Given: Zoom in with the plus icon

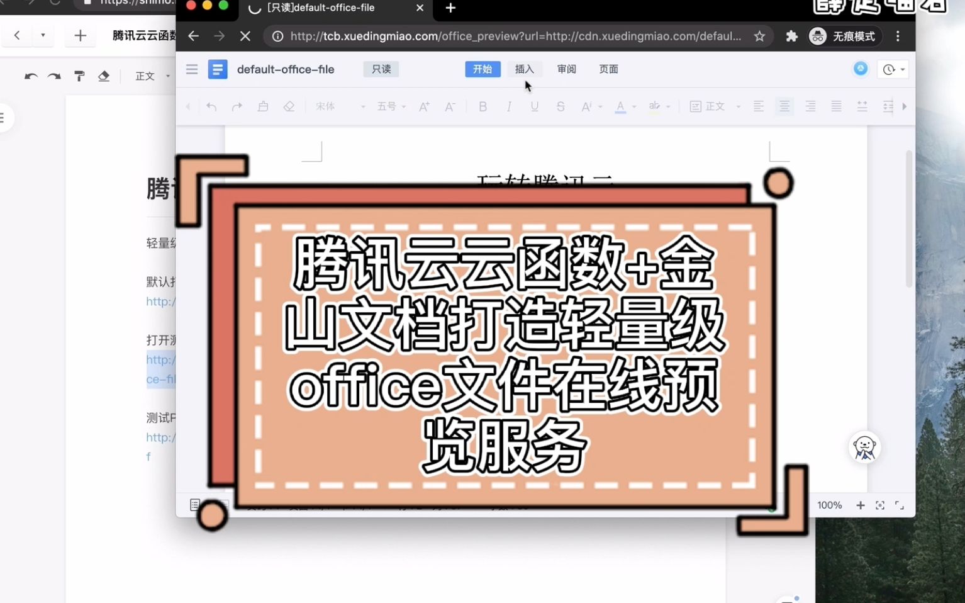Looking at the screenshot, I should pyautogui.click(x=860, y=505).
